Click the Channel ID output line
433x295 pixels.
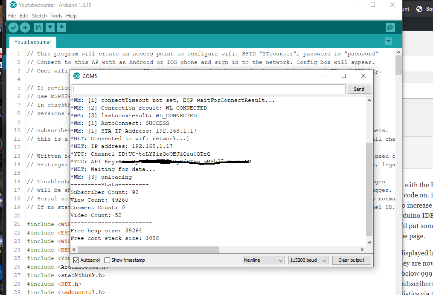[140, 154]
